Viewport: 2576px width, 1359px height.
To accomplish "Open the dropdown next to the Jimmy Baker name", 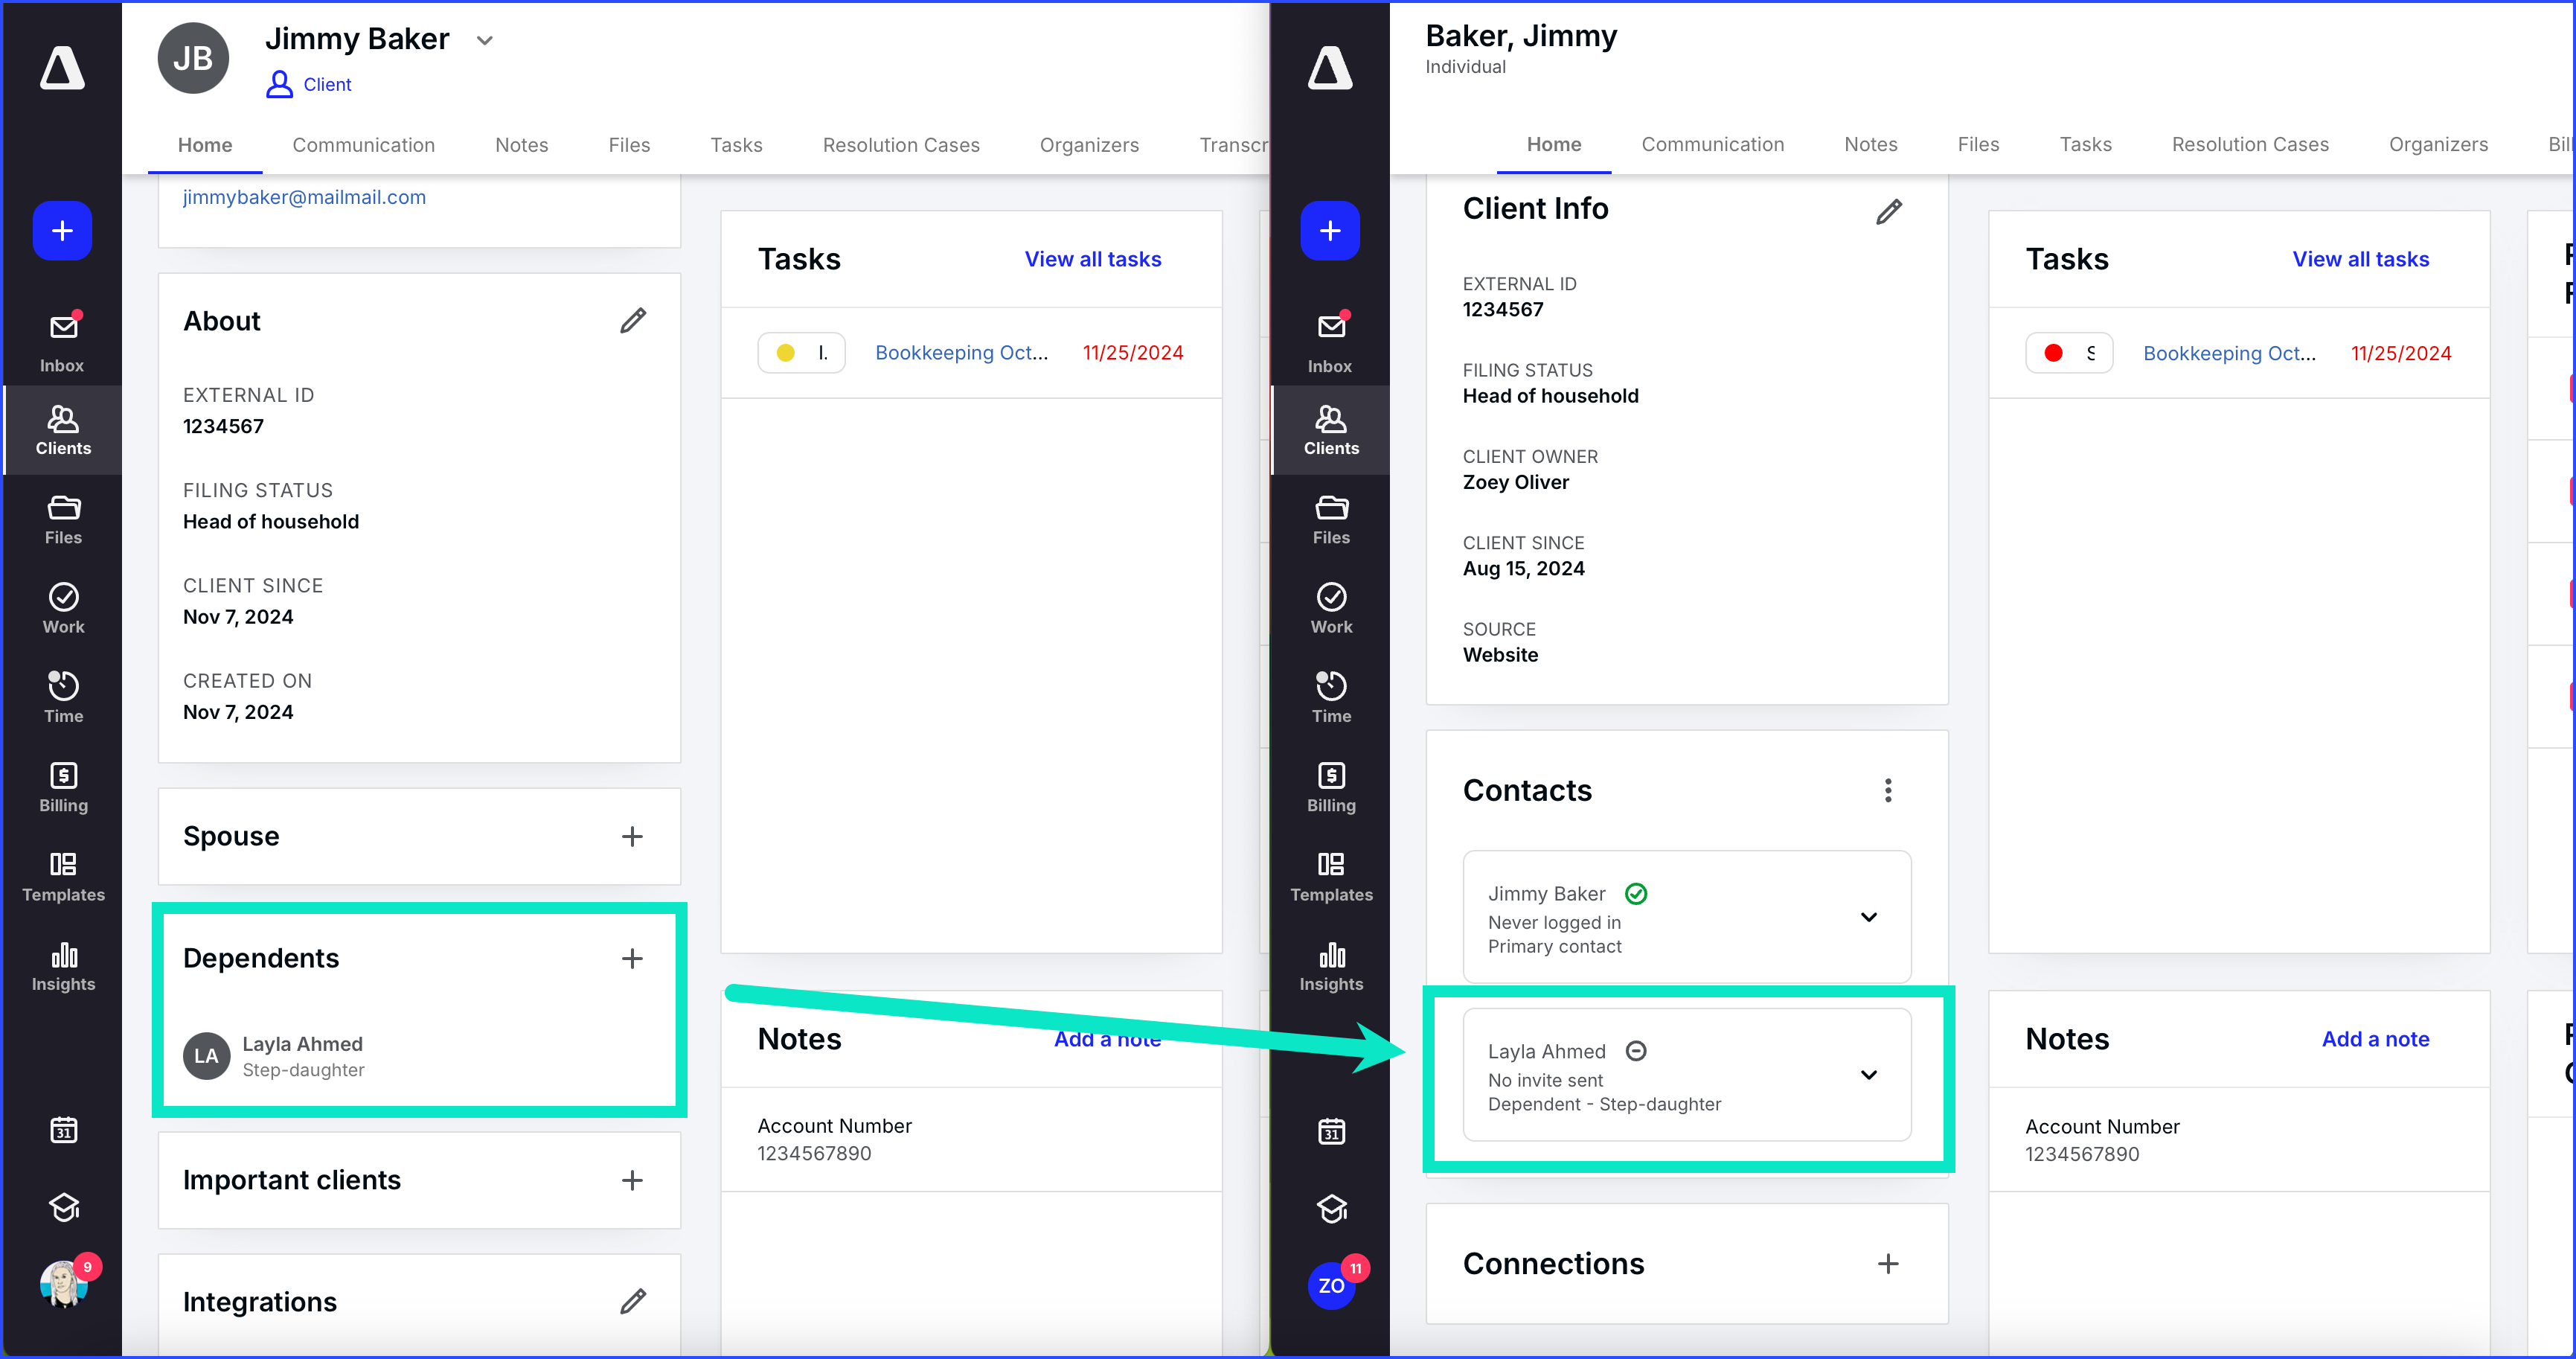I will (x=485, y=40).
